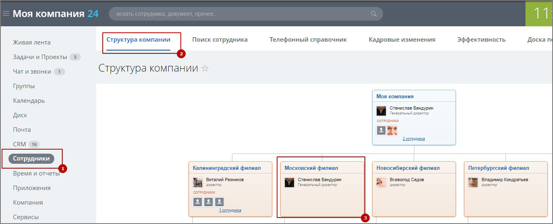553x224 pixels.
Task: Open the 2 сотрудника link
Action: (413, 139)
